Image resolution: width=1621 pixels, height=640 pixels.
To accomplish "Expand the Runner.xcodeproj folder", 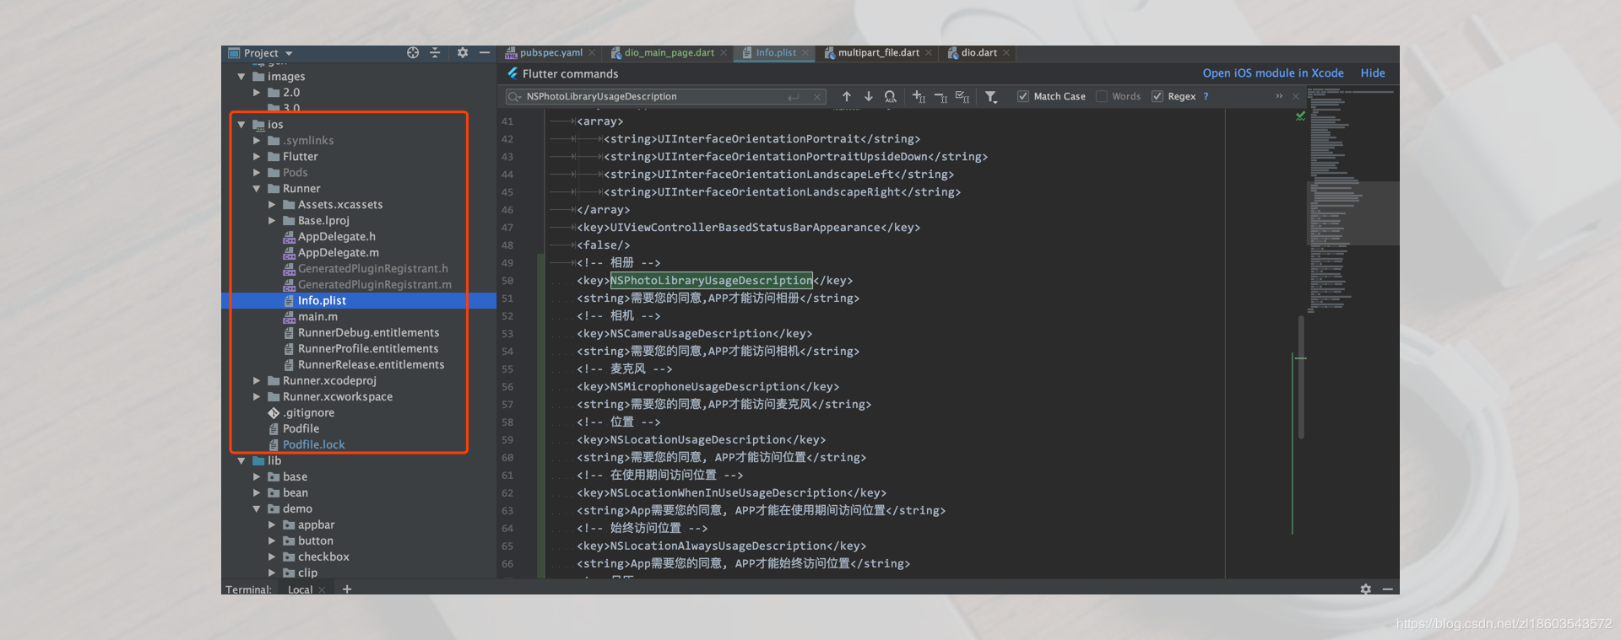I will click(x=257, y=381).
